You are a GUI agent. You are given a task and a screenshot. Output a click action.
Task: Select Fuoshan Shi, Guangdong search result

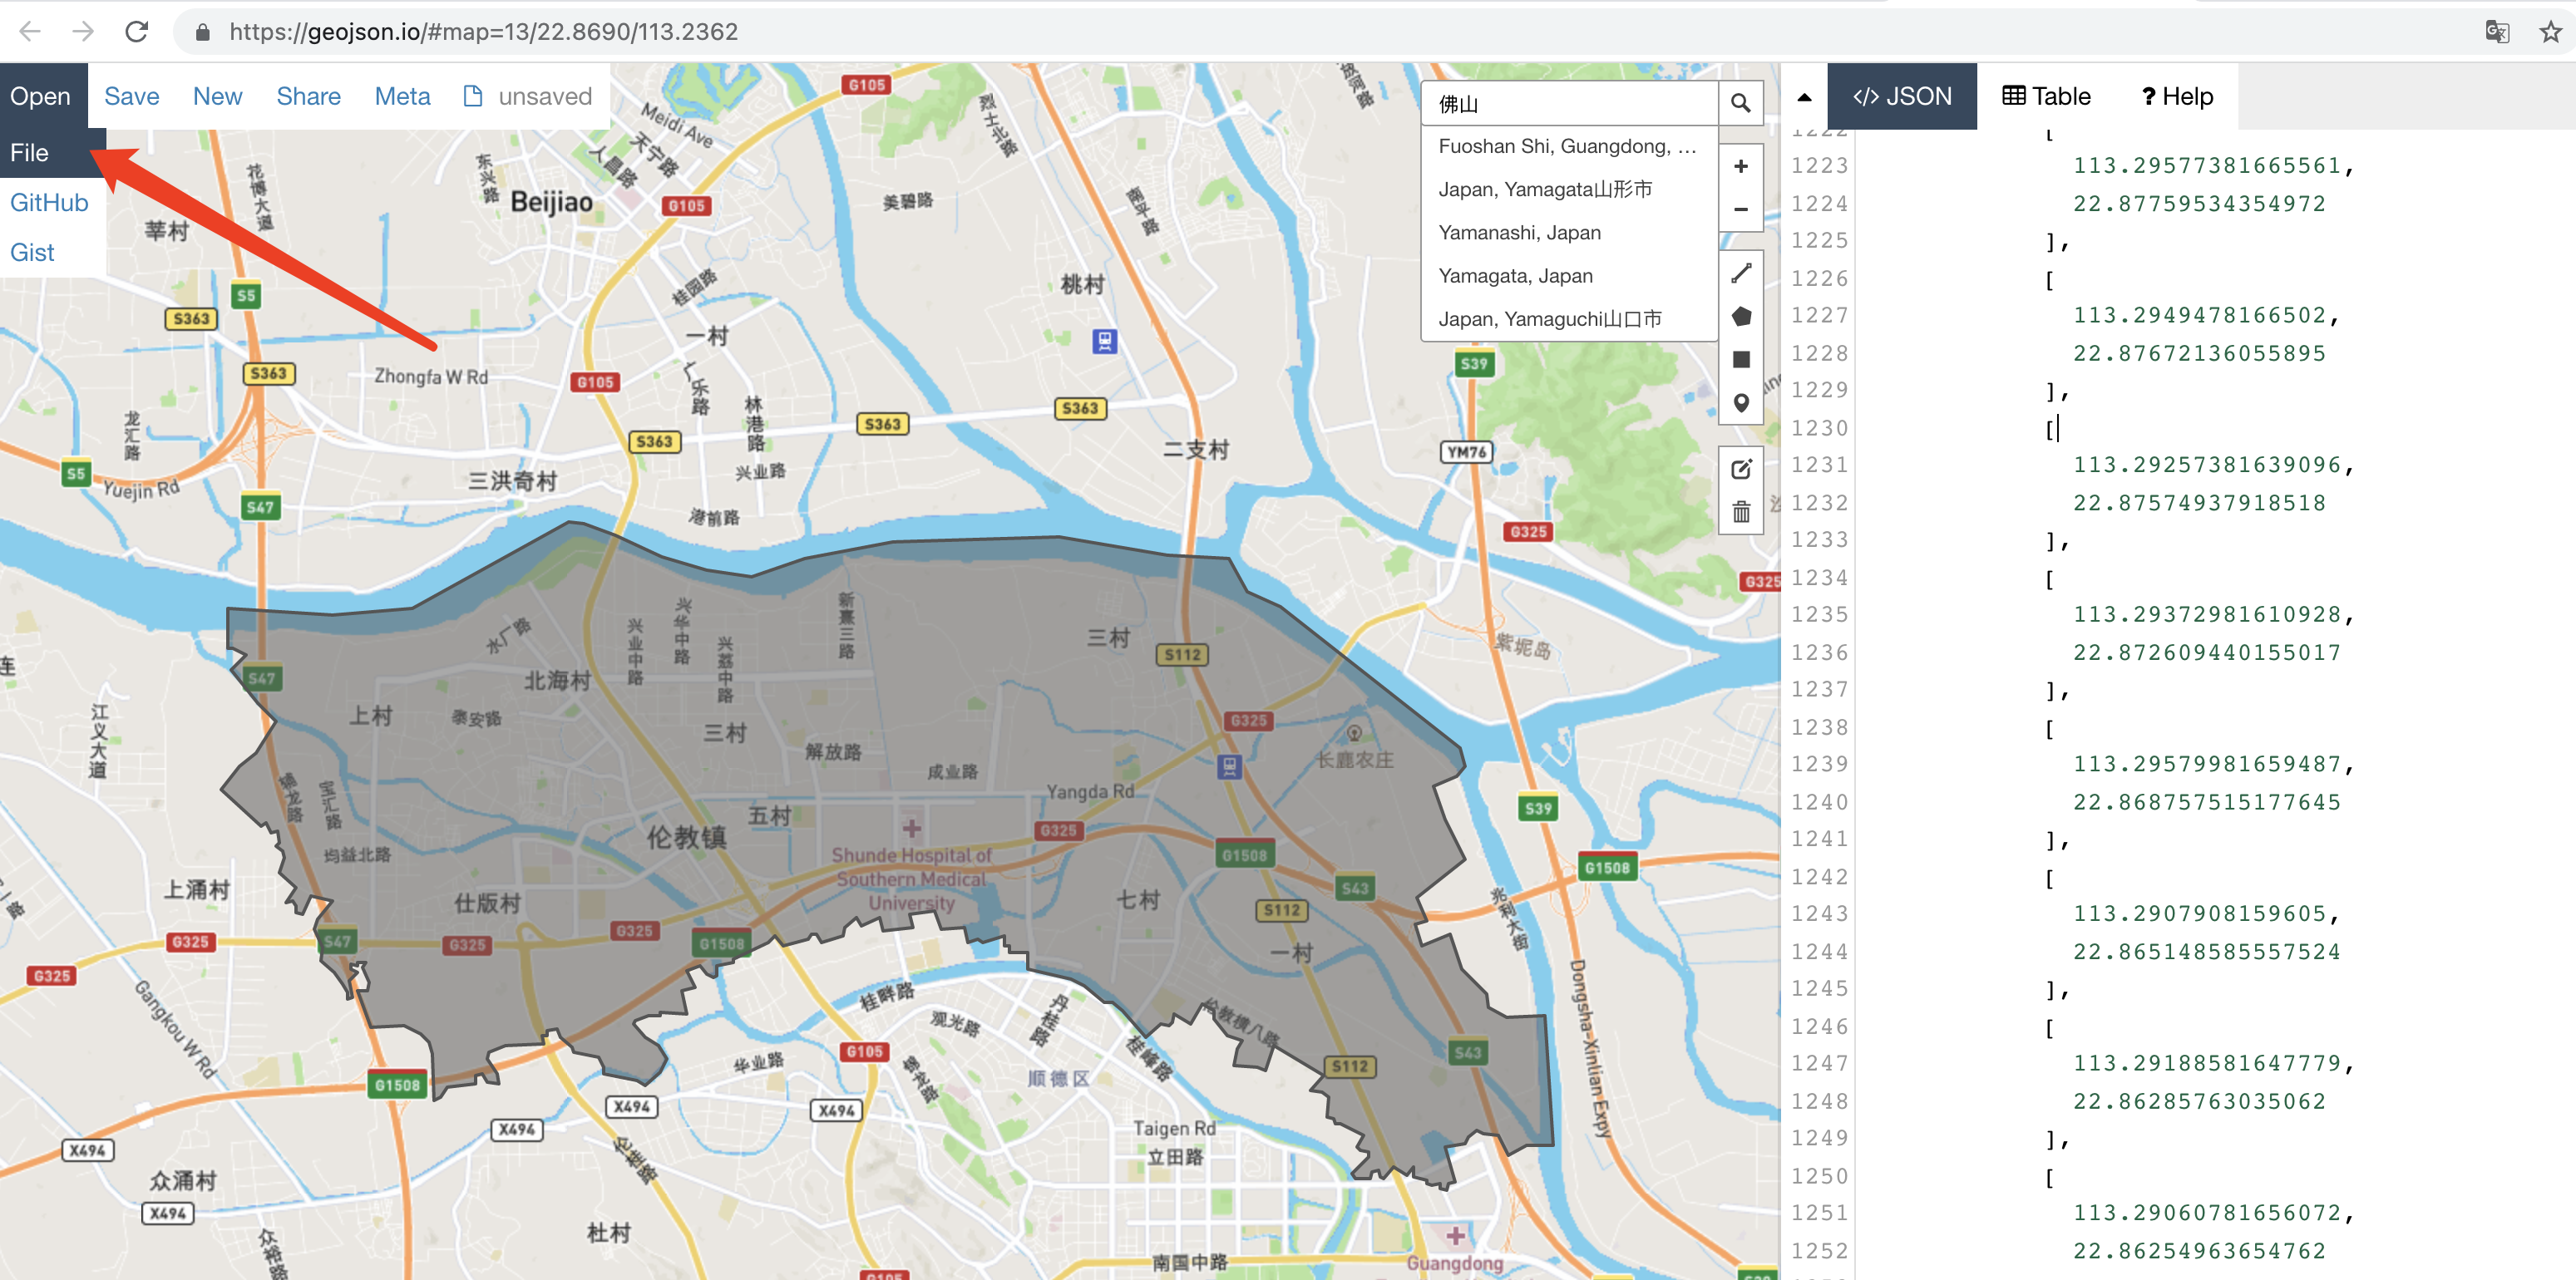(x=1569, y=146)
